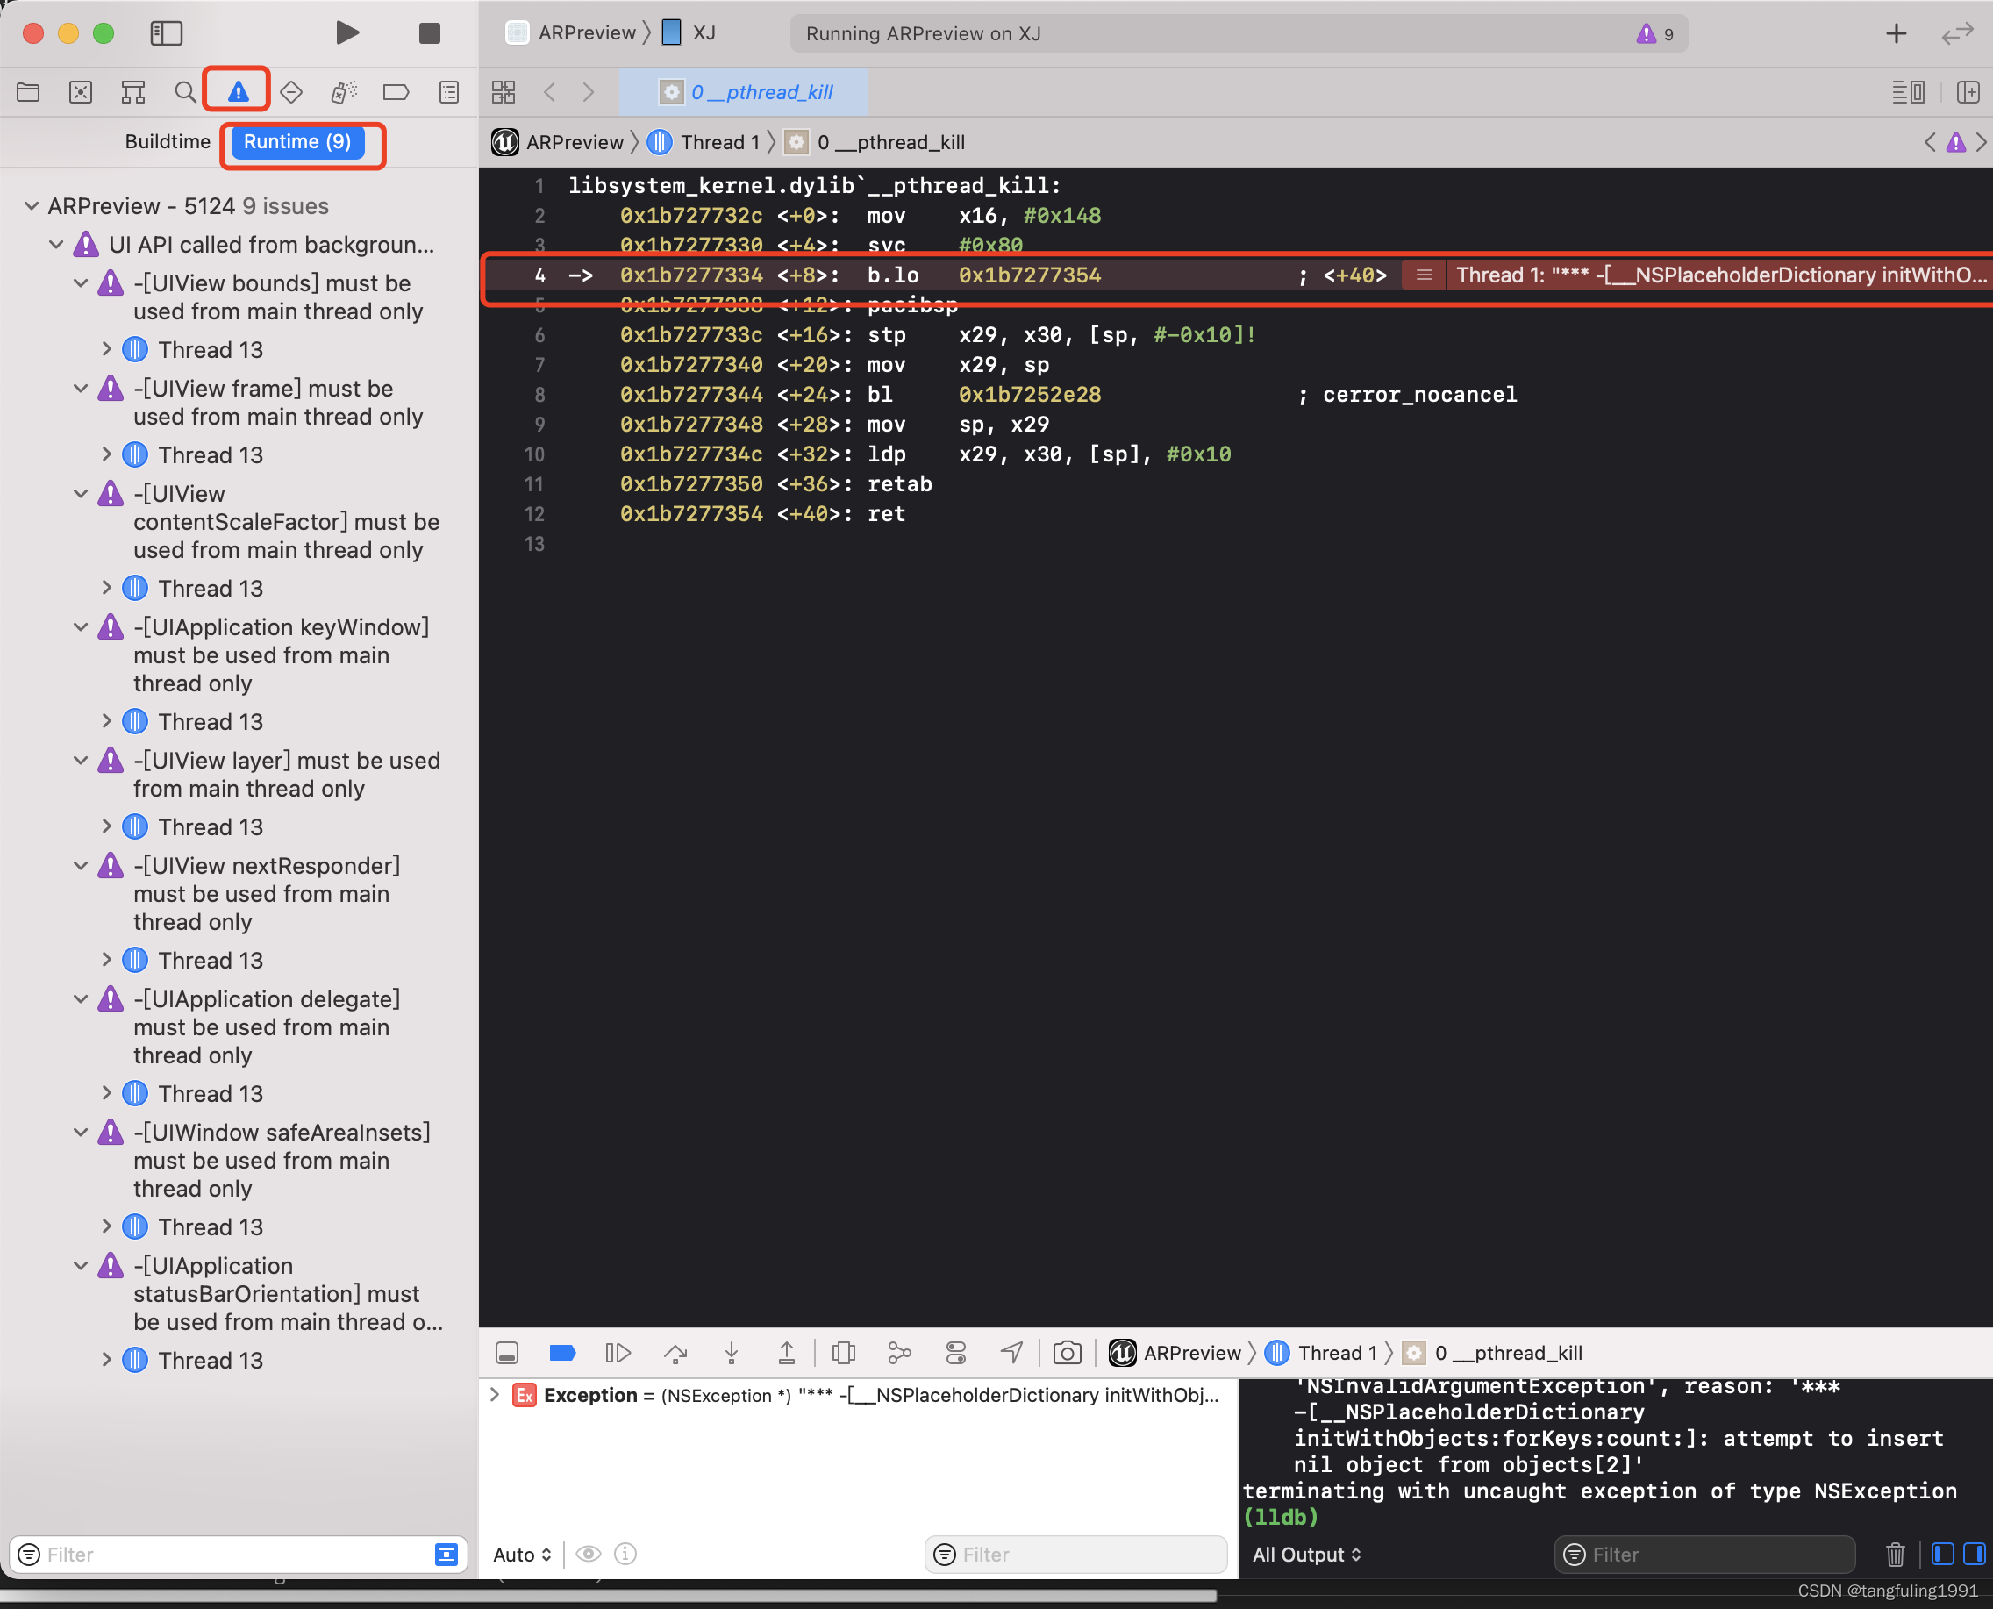
Task: Collapse the UI API called from background group
Action: pos(56,245)
